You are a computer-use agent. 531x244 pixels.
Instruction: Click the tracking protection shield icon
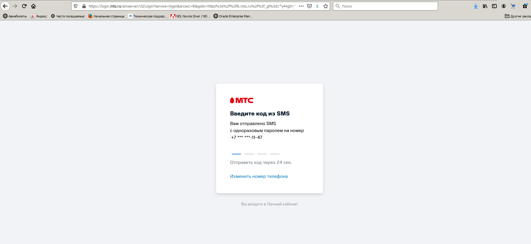(x=76, y=6)
